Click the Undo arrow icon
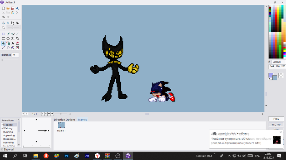 [x=3, y=17]
